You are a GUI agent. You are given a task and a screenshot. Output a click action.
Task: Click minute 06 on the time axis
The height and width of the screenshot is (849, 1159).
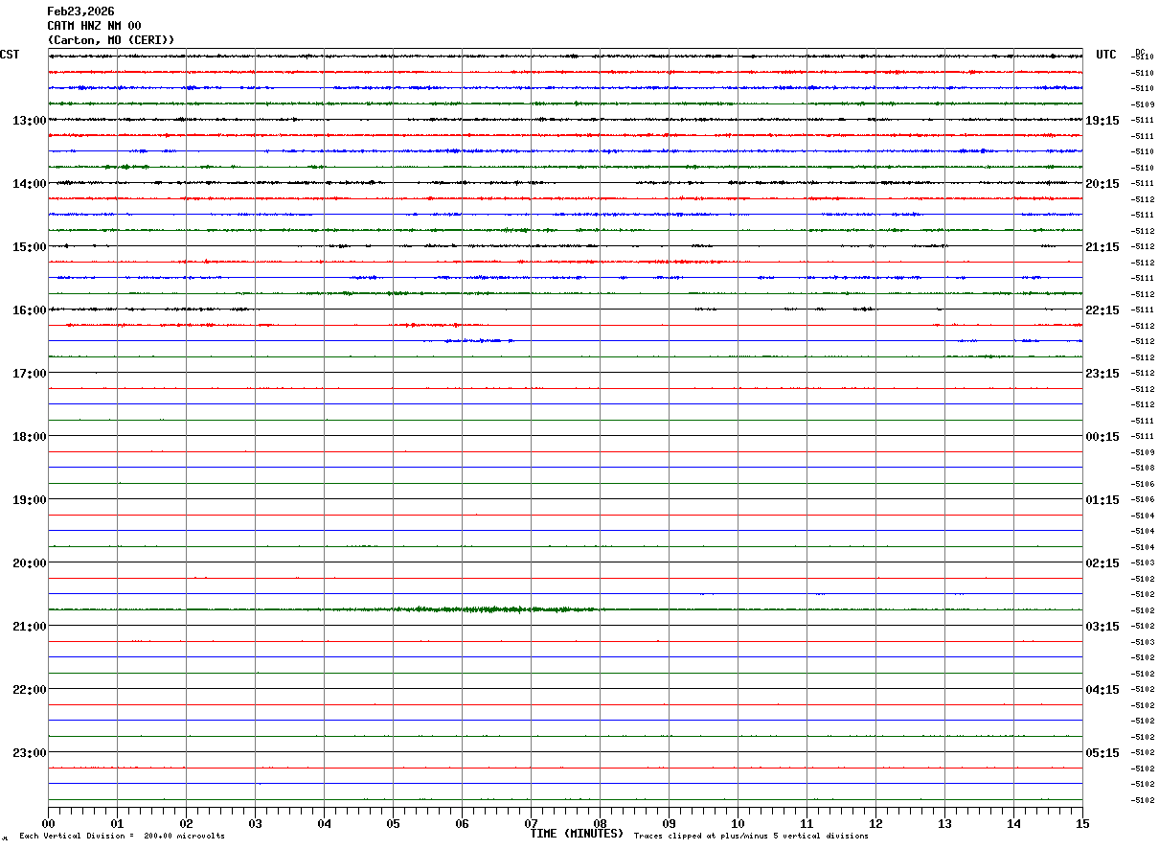point(462,823)
